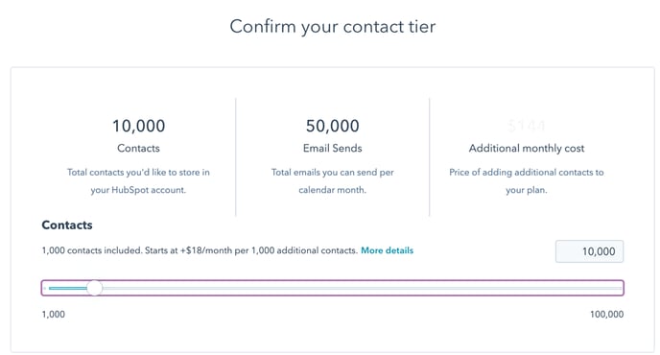Viewport: 660px width, 355px height.
Task: Click the white slider handle
Action: pyautogui.click(x=95, y=288)
